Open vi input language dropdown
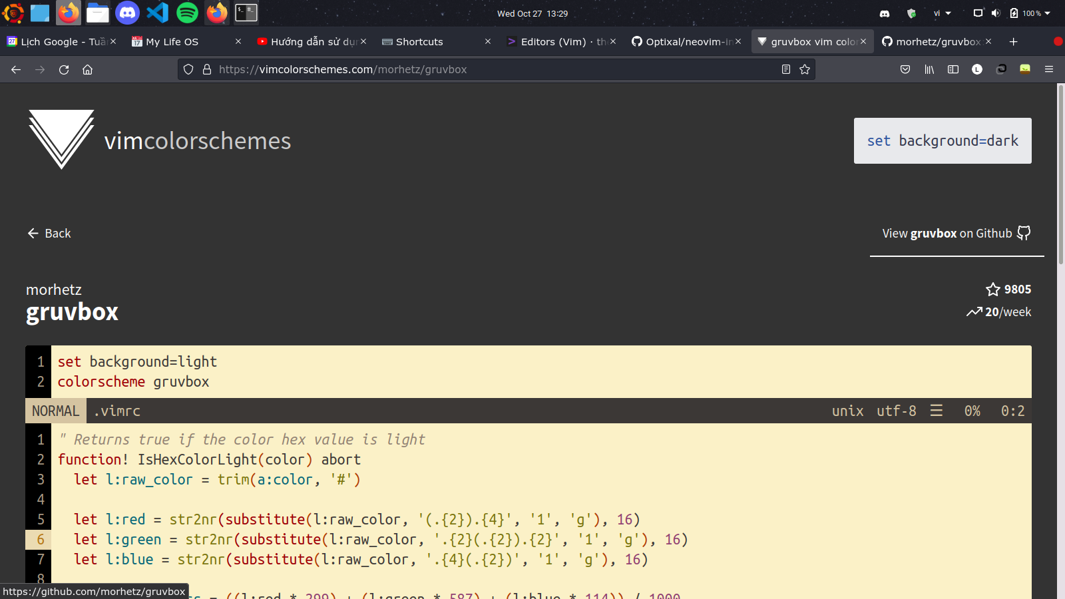Screen dimensions: 1065x599 click(x=943, y=13)
